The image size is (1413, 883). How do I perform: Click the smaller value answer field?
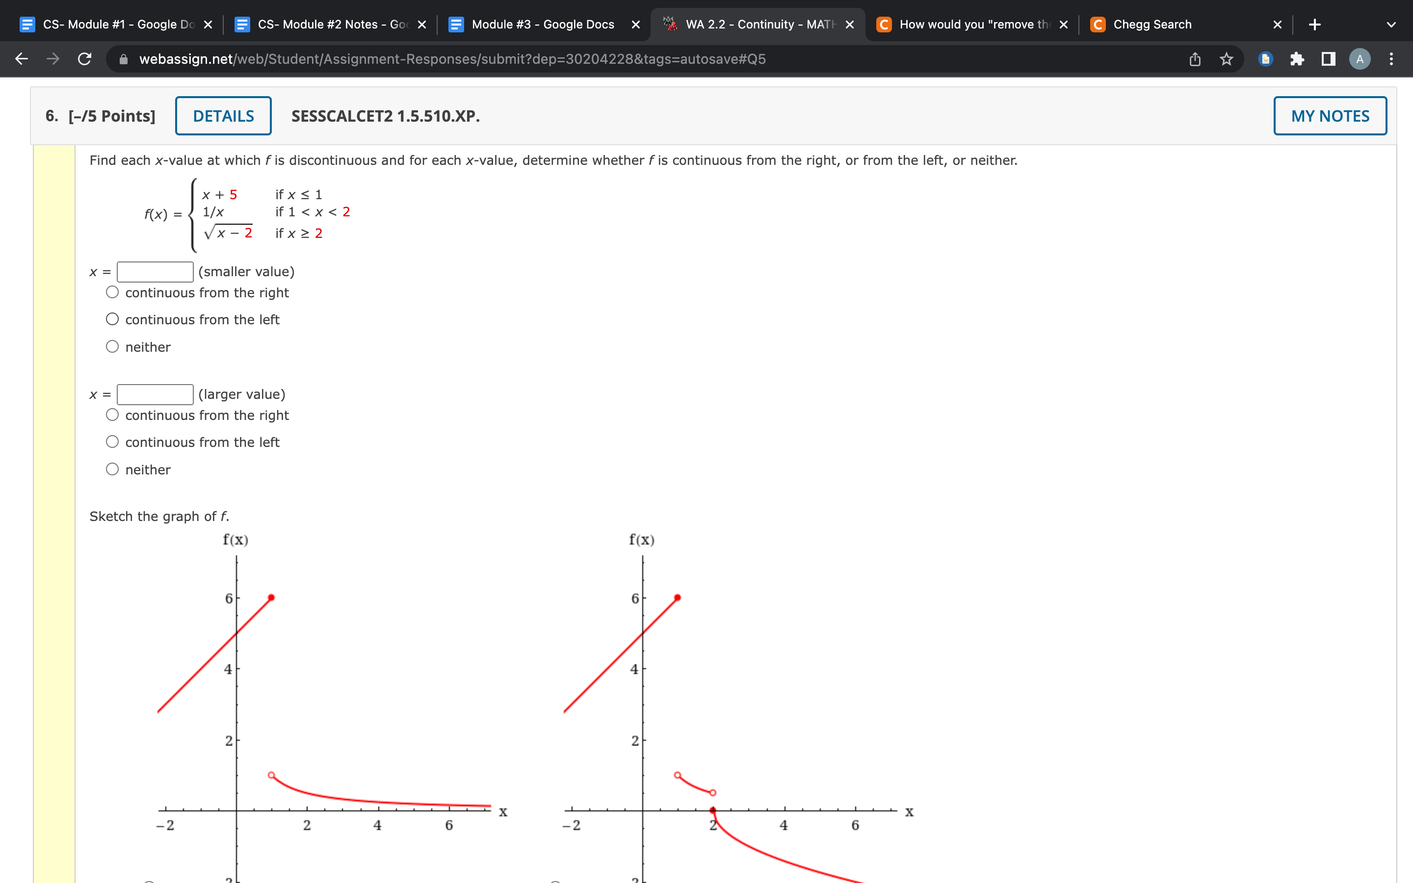tap(154, 271)
